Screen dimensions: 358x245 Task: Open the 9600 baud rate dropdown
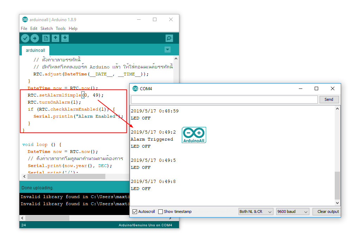point(293,212)
